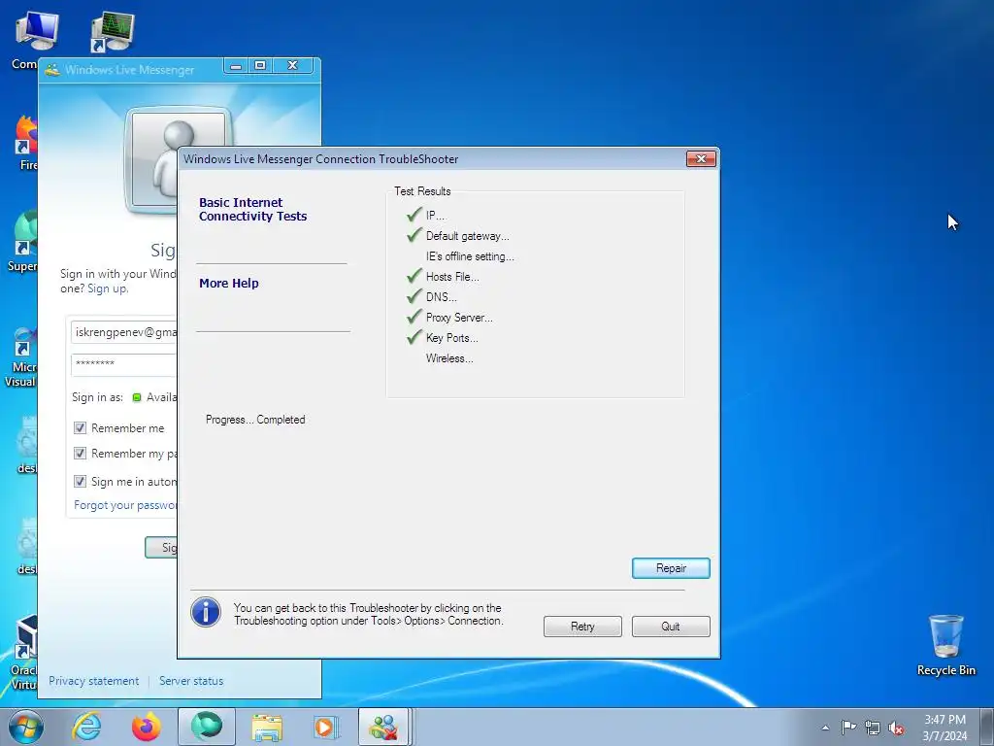Viewport: 994px width, 746px height.
Task: Launch Internet Explorer from the taskbar
Action: click(86, 727)
